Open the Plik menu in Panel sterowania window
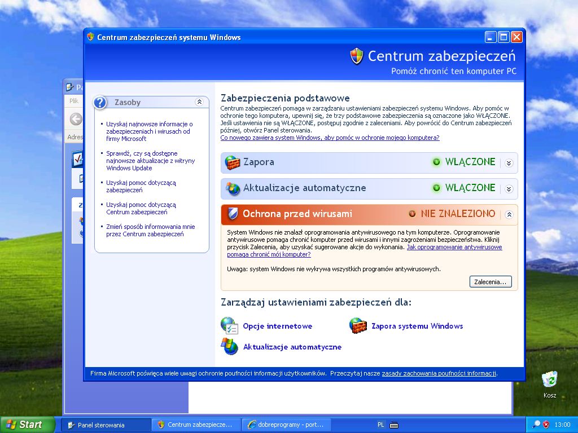Screen dimensions: 578x433 [74, 101]
